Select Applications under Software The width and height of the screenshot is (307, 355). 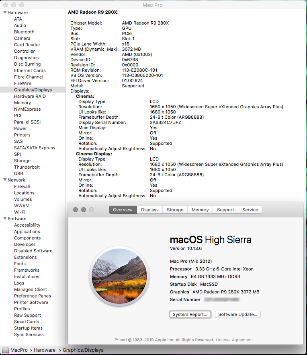27,231
